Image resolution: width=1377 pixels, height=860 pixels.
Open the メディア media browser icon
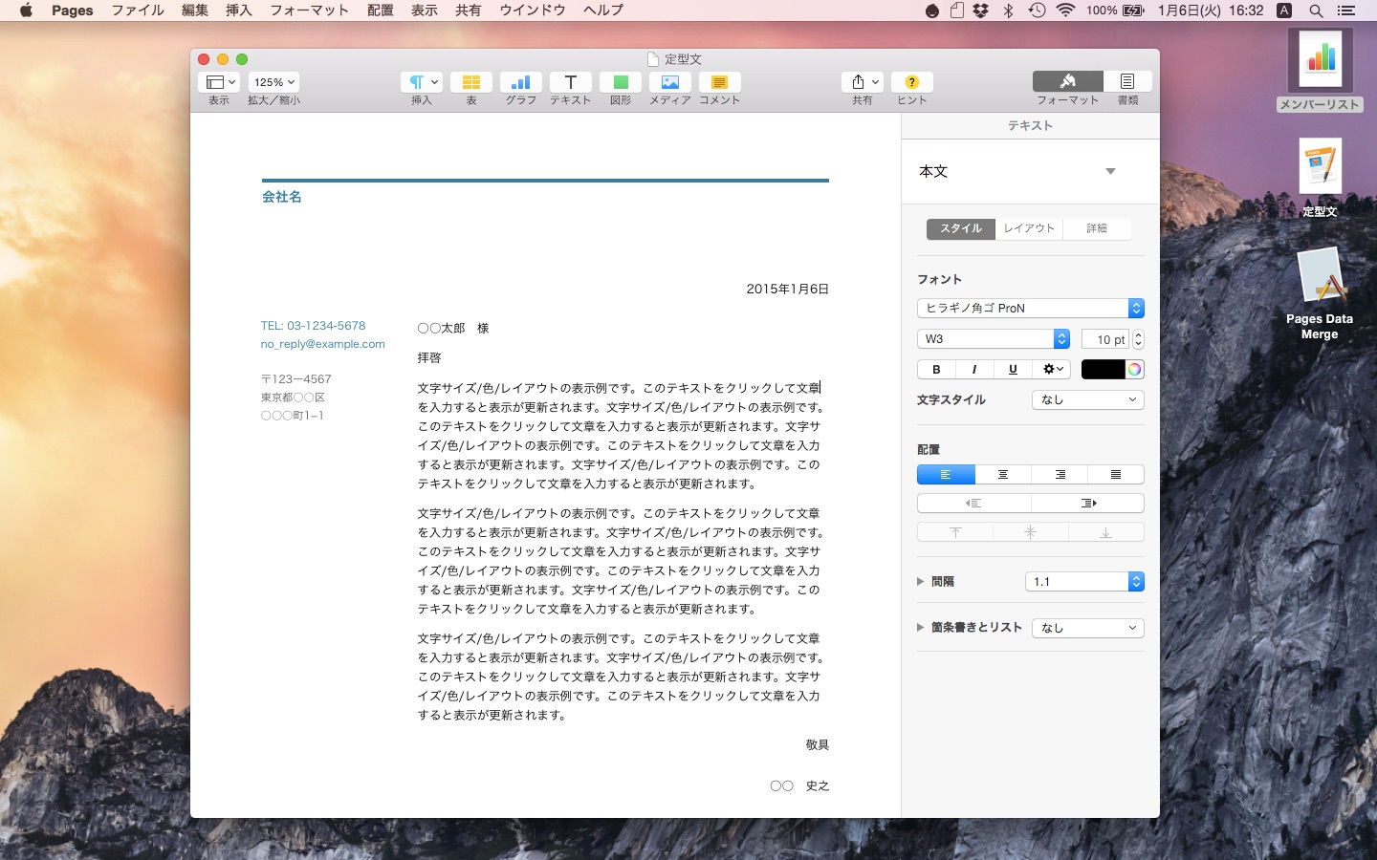(x=670, y=82)
